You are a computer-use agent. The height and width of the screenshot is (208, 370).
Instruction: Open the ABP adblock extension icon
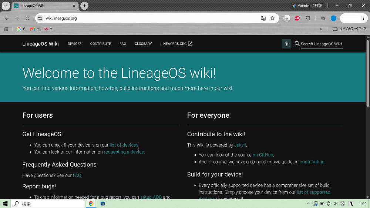point(297,18)
